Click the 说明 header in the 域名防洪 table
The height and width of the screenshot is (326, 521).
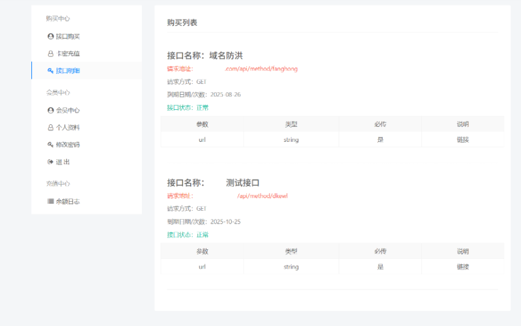tap(463, 124)
